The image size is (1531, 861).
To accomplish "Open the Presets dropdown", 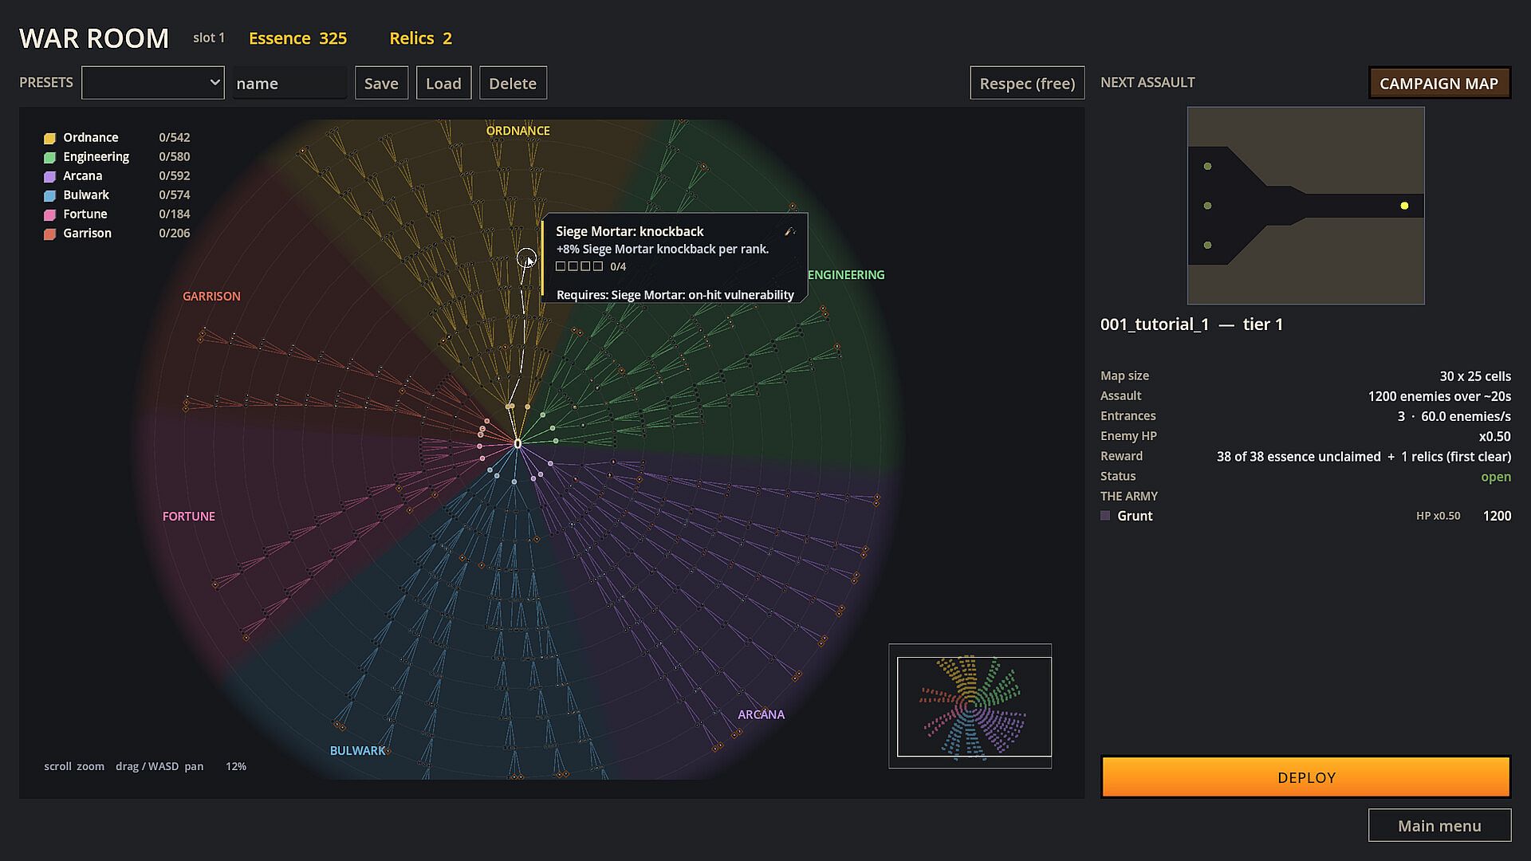I will point(153,83).
